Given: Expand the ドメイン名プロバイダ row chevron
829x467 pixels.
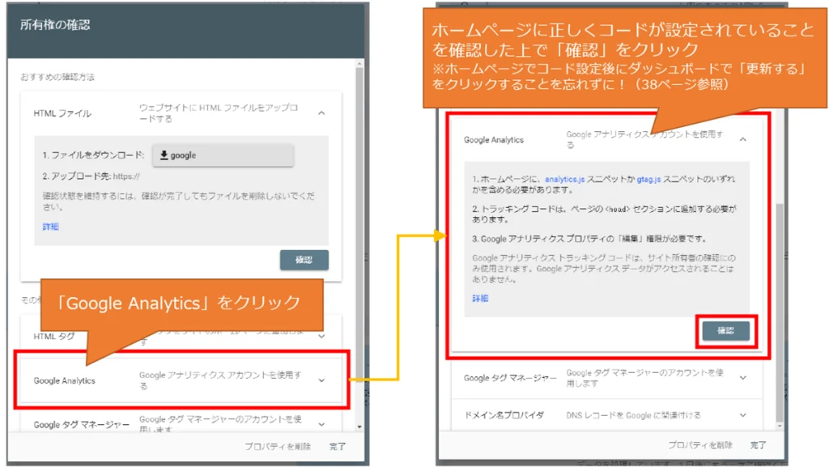Looking at the screenshot, I should coord(743,415).
